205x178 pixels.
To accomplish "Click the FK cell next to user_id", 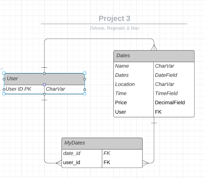I will point(122,163).
